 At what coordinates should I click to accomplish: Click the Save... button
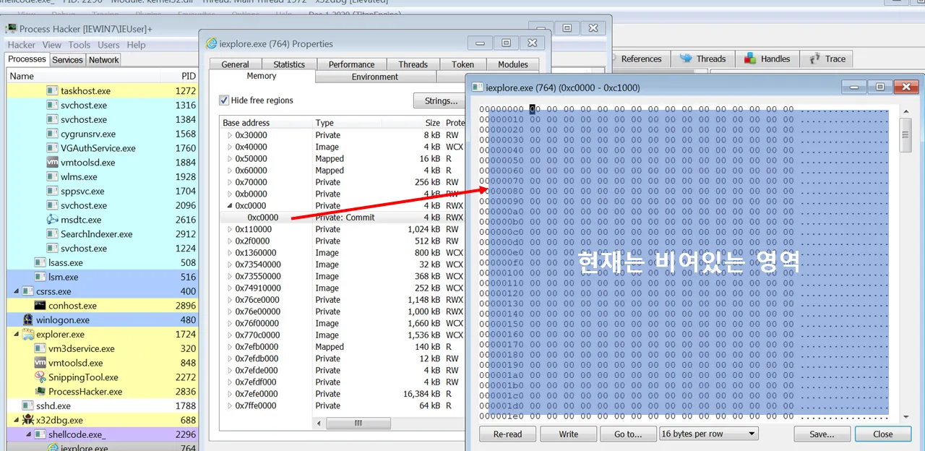point(822,434)
